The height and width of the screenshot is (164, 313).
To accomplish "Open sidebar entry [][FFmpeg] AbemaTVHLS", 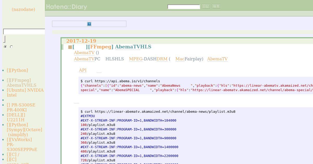I will coord(21,83).
